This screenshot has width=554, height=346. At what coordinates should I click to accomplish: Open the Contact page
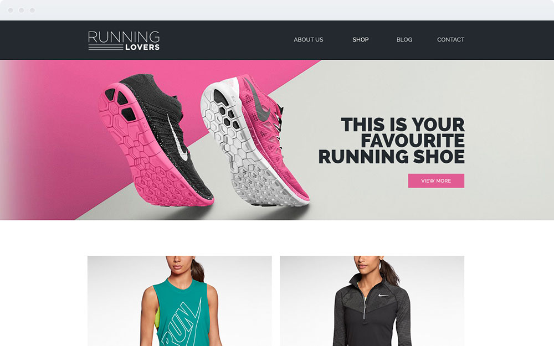click(450, 39)
